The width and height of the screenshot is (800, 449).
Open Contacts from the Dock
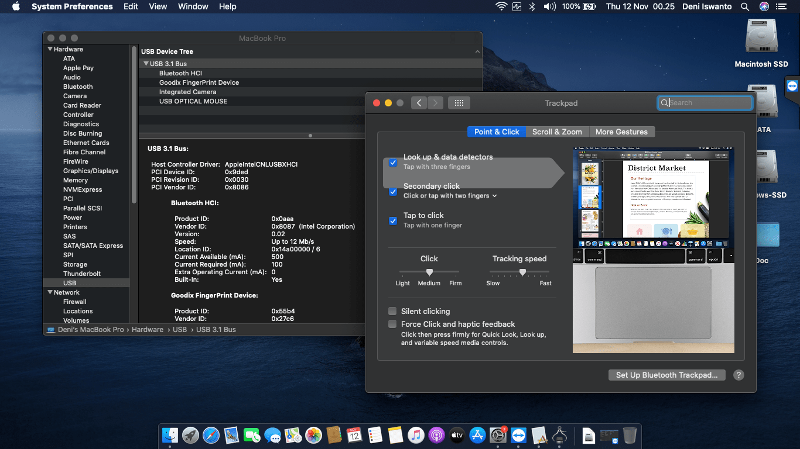point(334,435)
